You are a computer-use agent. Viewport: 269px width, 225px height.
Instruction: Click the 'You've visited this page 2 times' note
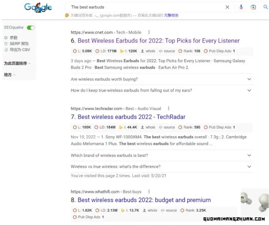point(119,175)
